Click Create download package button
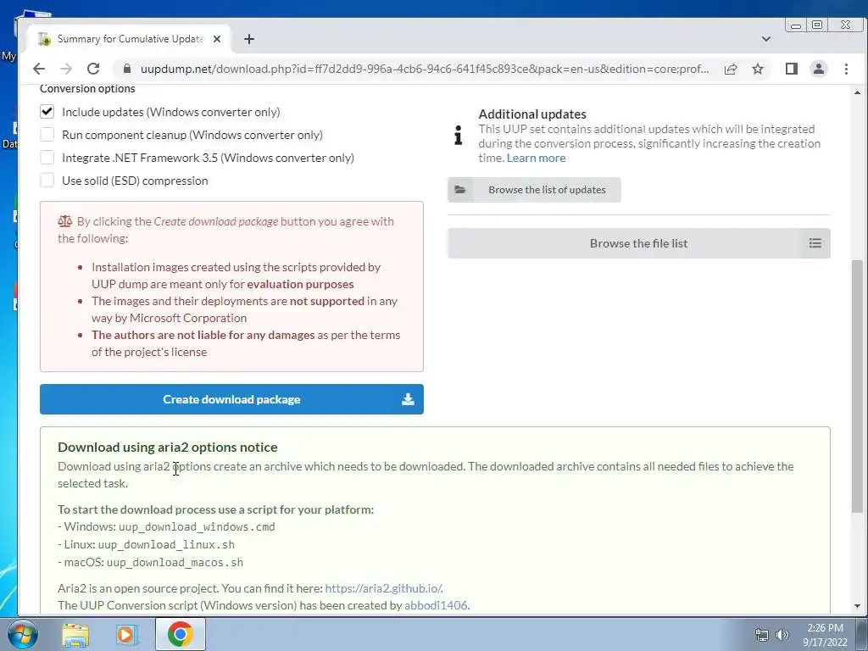This screenshot has width=868, height=651. 231,399
